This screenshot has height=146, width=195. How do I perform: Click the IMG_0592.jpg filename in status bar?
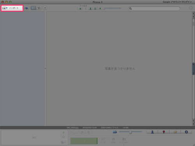pyautogui.click(x=73, y=128)
